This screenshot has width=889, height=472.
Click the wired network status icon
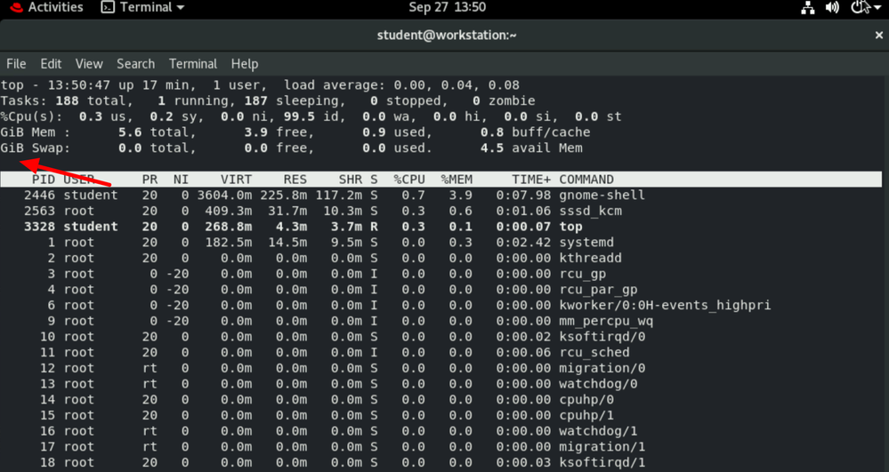808,8
